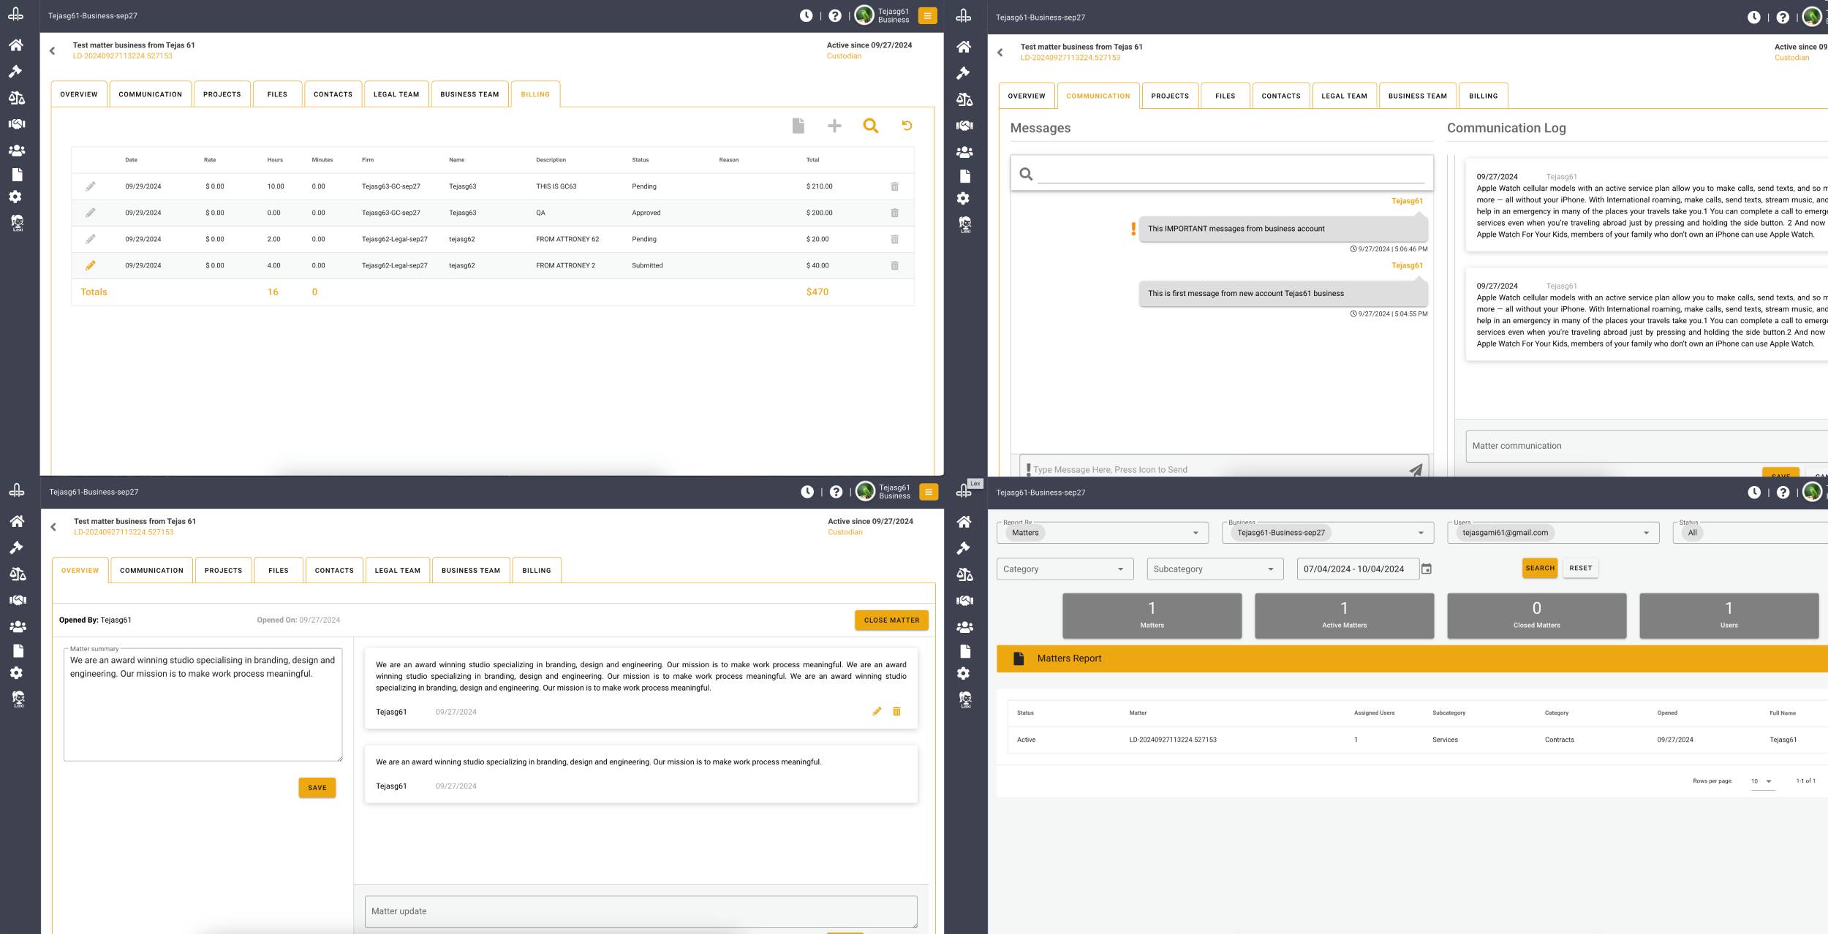Image resolution: width=1828 pixels, height=934 pixels.
Task: Open the Closed Matters summary card
Action: tap(1536, 615)
